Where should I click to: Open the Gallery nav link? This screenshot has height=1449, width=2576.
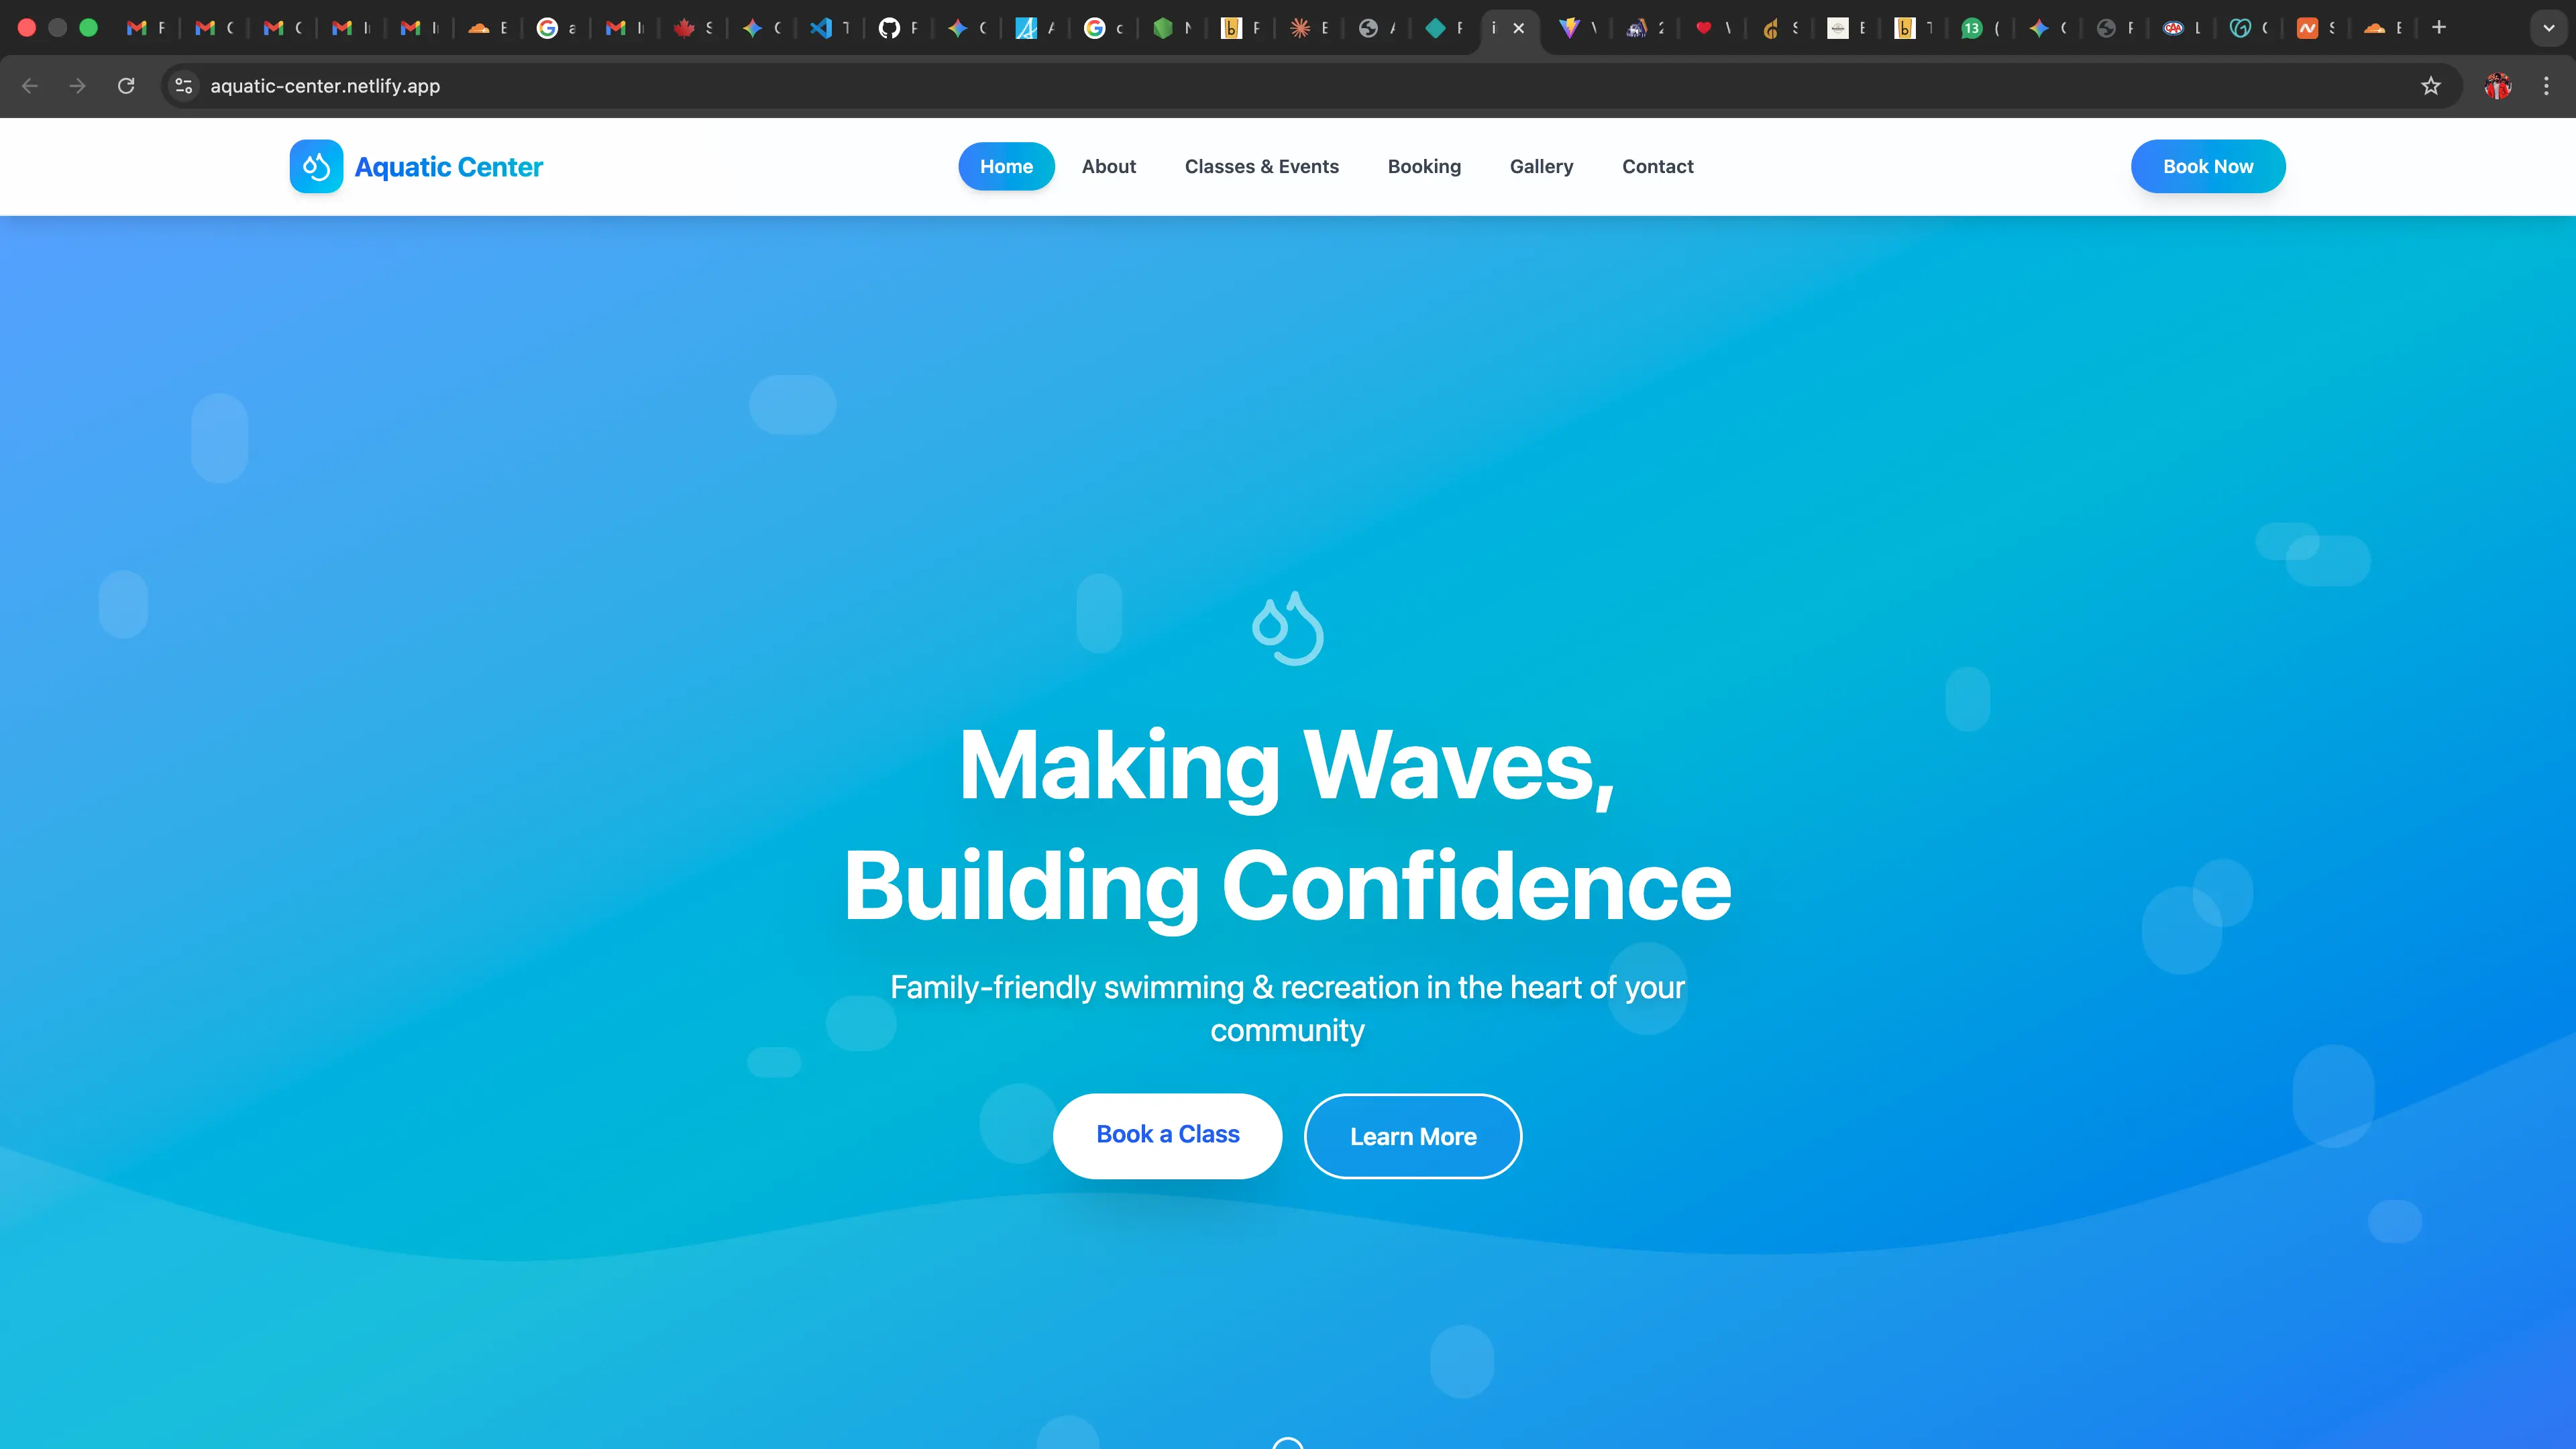[x=1541, y=166]
